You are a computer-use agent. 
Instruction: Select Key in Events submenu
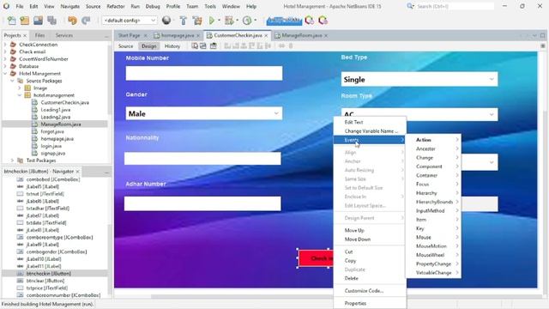(433, 228)
